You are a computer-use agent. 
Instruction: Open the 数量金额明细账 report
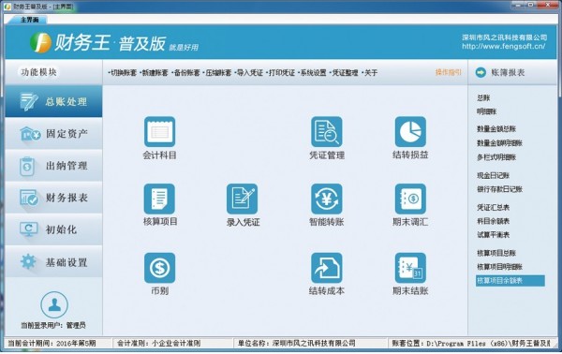coord(499,143)
